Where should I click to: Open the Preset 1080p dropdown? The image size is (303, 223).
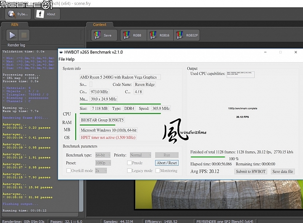tap(103, 163)
